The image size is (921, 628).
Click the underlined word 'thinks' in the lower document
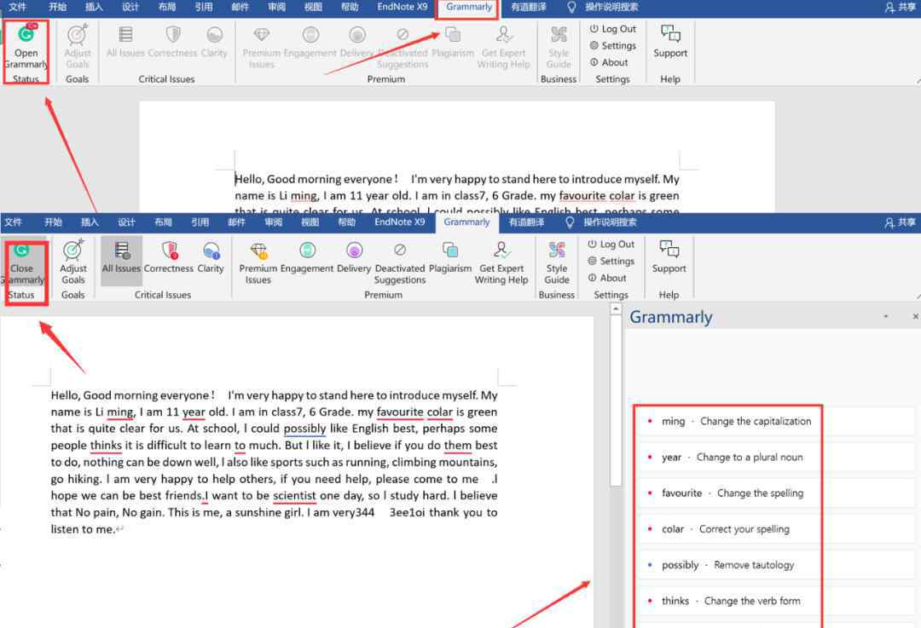[107, 446]
